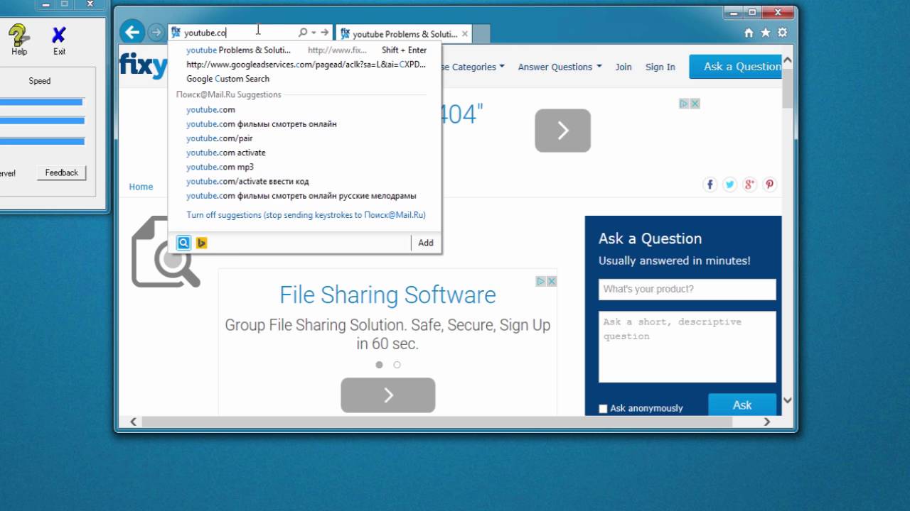Click the Feedback button in left window
This screenshot has height=511, width=910.
click(62, 172)
